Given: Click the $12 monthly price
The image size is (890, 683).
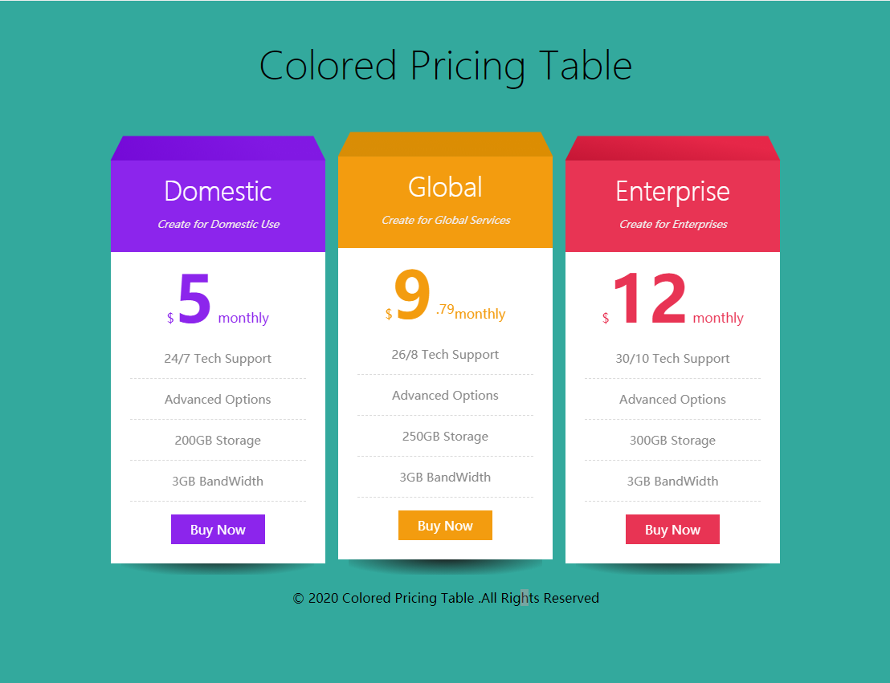Looking at the screenshot, I should coord(672,299).
